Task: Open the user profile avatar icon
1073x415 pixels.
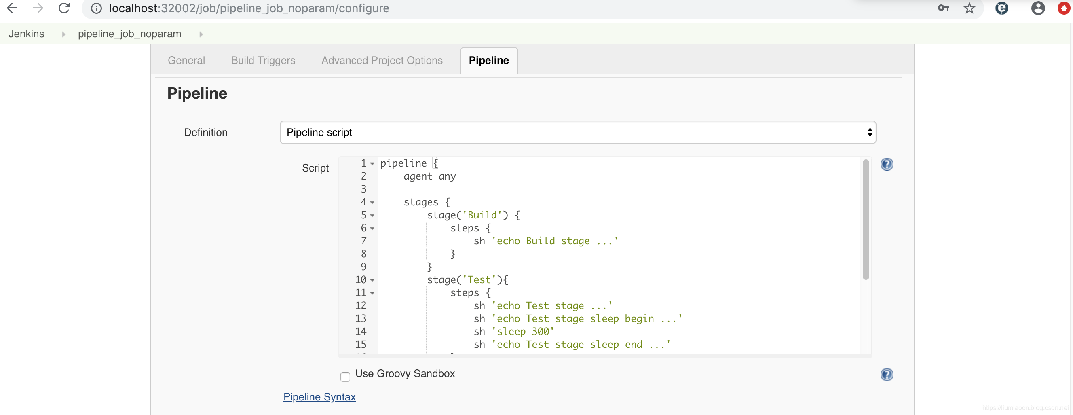Action: point(1038,8)
